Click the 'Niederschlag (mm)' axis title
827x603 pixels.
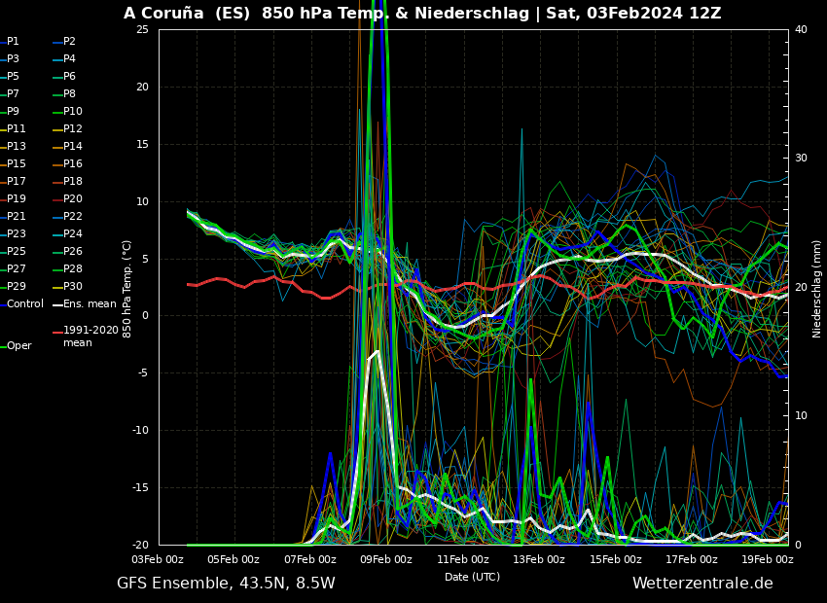[816, 289]
